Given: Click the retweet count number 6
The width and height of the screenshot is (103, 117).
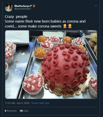Looking at the screenshot, I should 5,111.
